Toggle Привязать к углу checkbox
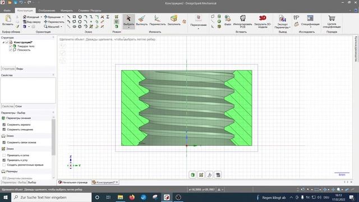359x202 pixels. pyautogui.click(x=4, y=160)
